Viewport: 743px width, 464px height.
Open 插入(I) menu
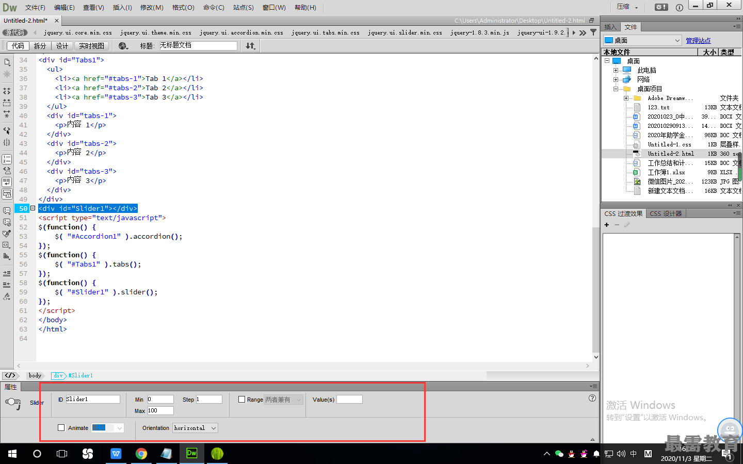click(122, 7)
